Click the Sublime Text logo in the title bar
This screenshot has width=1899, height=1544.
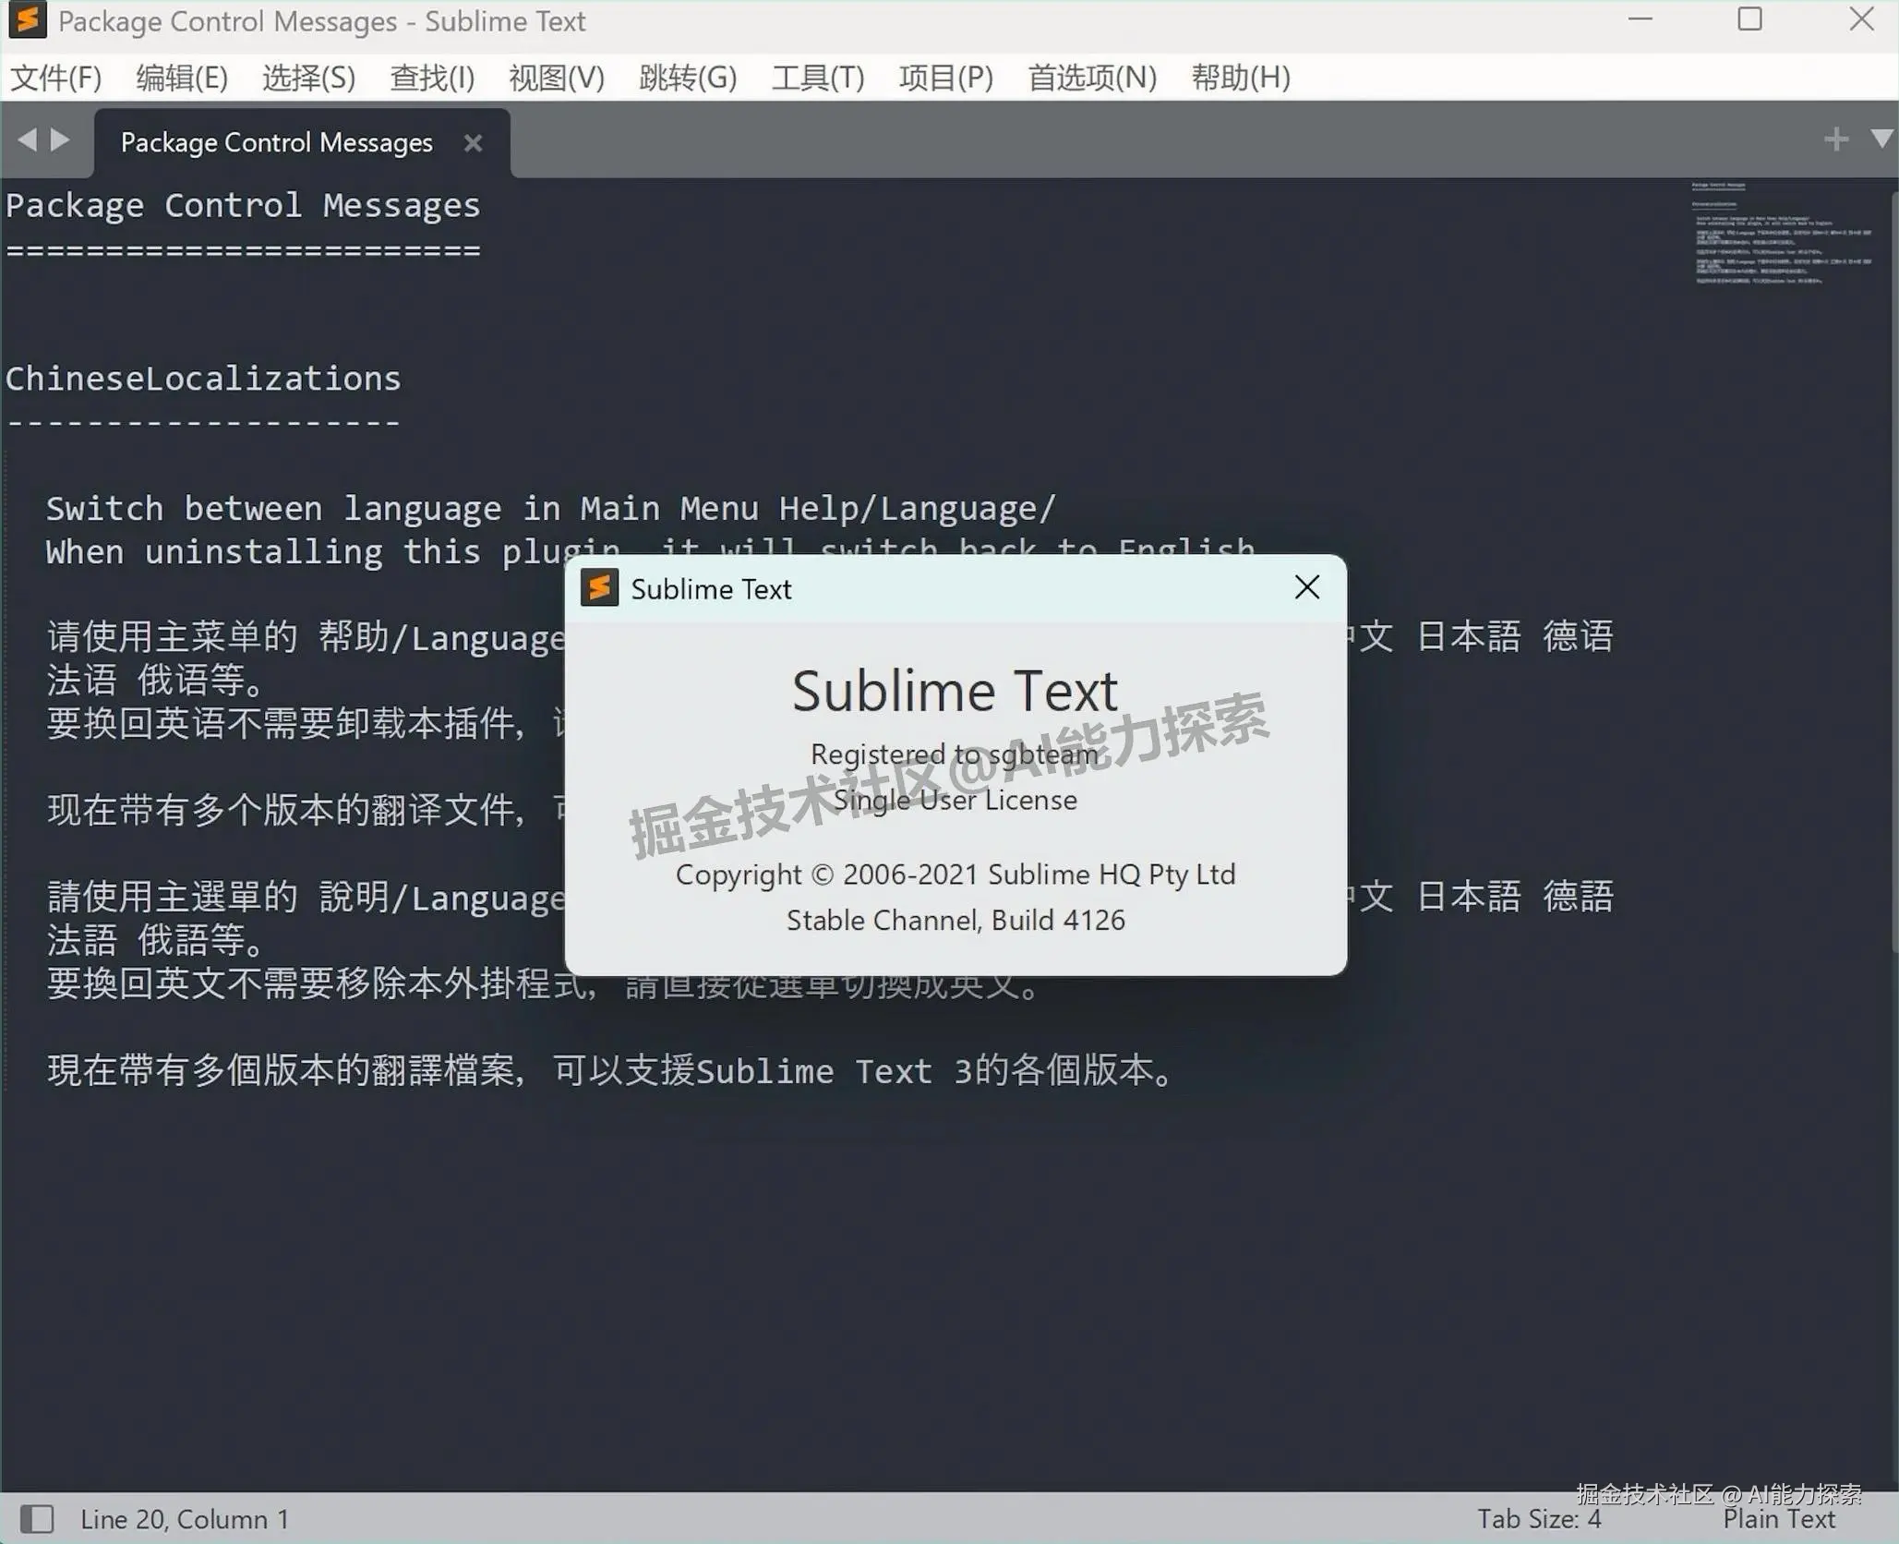click(x=27, y=20)
